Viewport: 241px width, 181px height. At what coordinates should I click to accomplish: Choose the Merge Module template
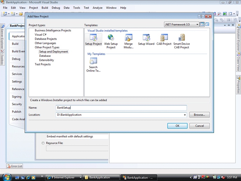128,41
